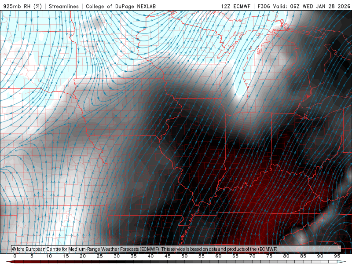Click the "20" value on RH color scale
The image size is (352, 264).
83,256
